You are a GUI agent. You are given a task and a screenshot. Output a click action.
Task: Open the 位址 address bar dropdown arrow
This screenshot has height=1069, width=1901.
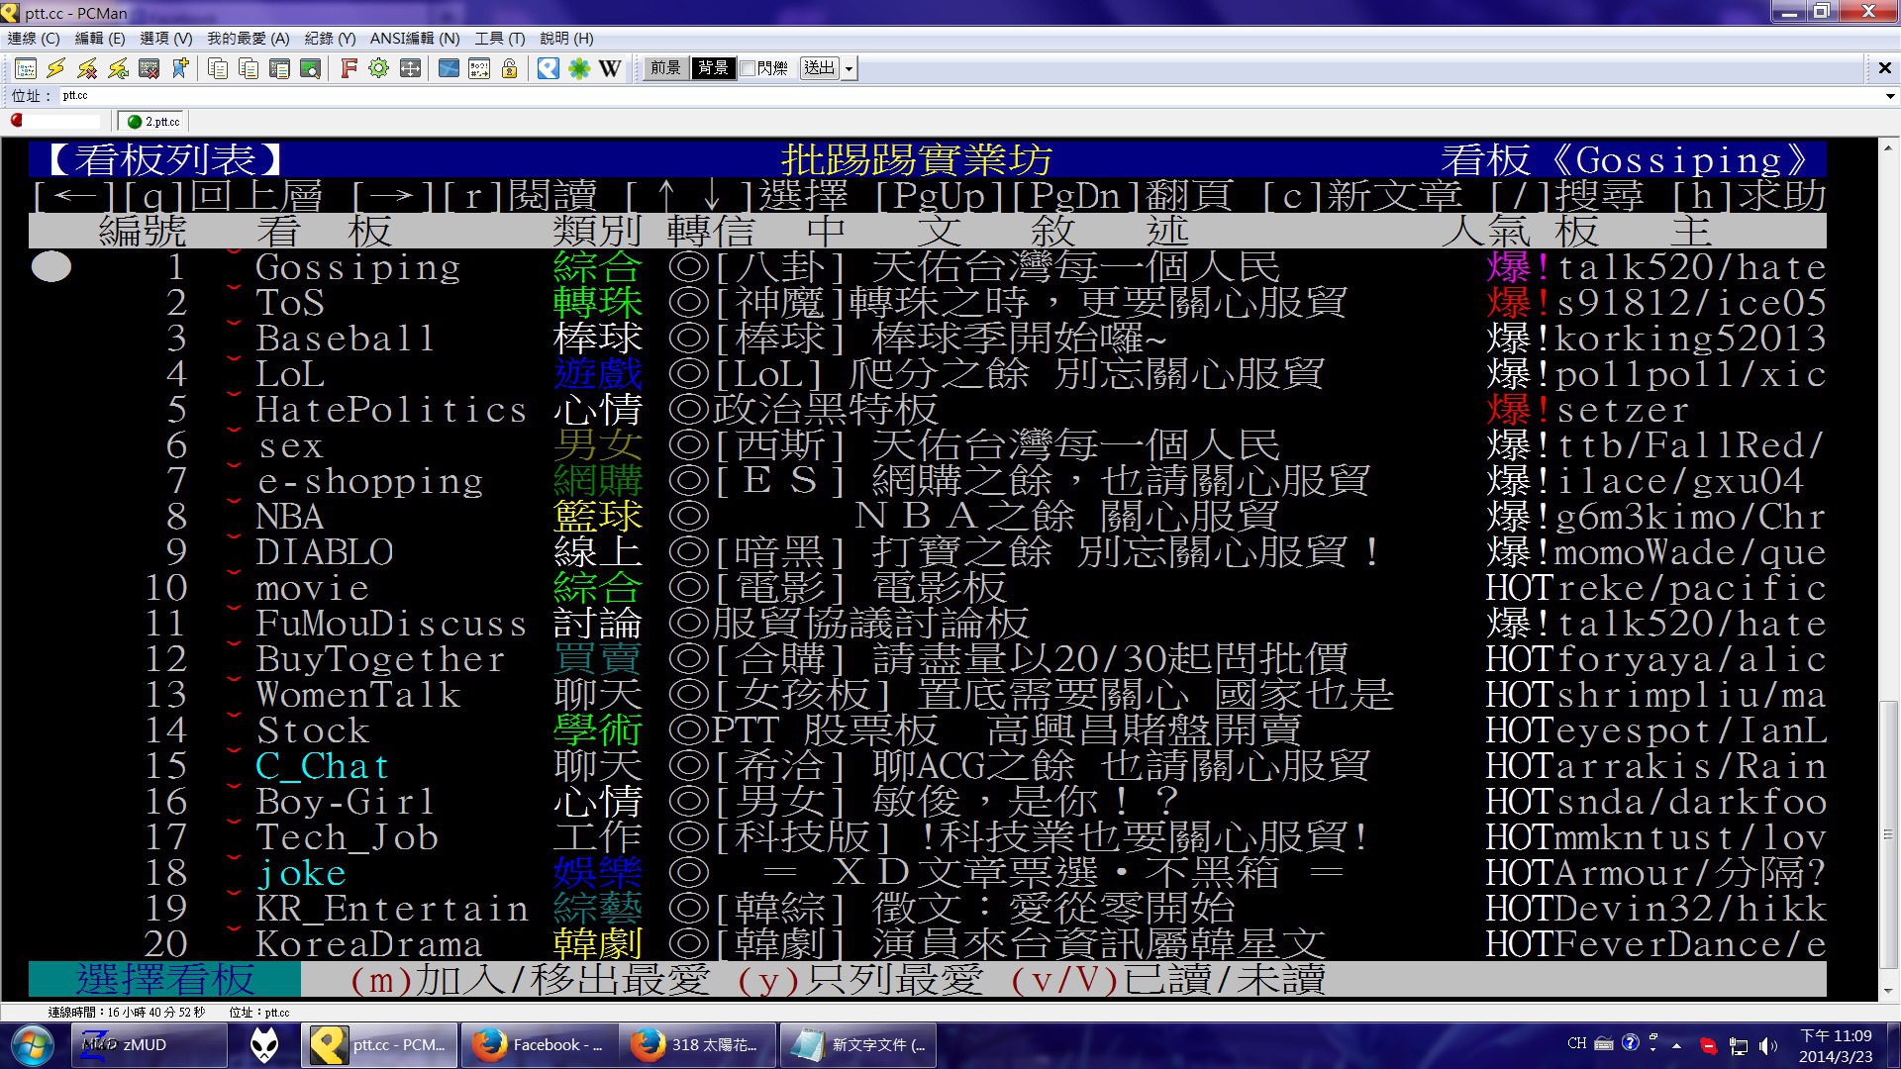(1889, 96)
